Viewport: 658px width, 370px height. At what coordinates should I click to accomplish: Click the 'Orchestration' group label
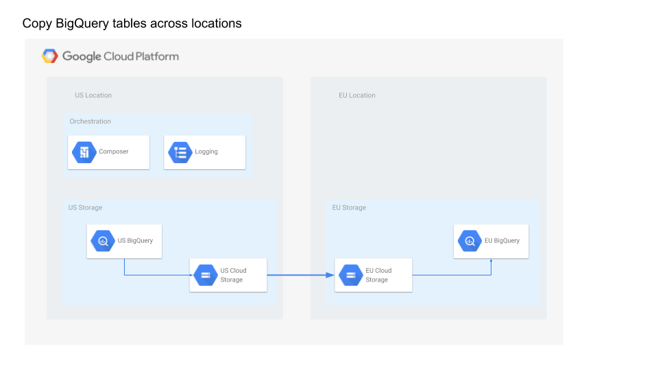(90, 121)
